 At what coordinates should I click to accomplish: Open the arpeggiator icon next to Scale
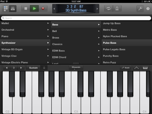click(136, 68)
